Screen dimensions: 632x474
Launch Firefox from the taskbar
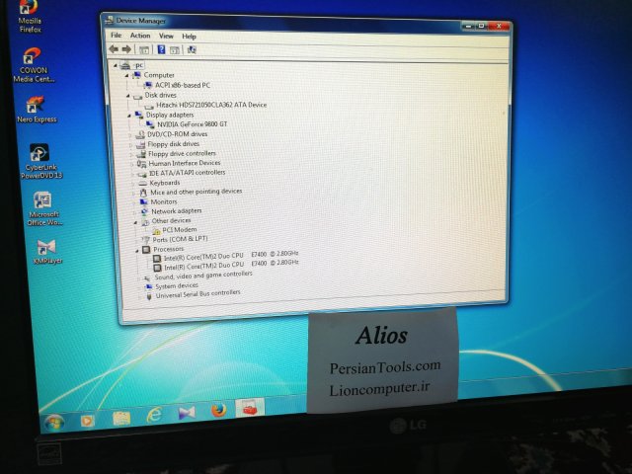click(218, 411)
